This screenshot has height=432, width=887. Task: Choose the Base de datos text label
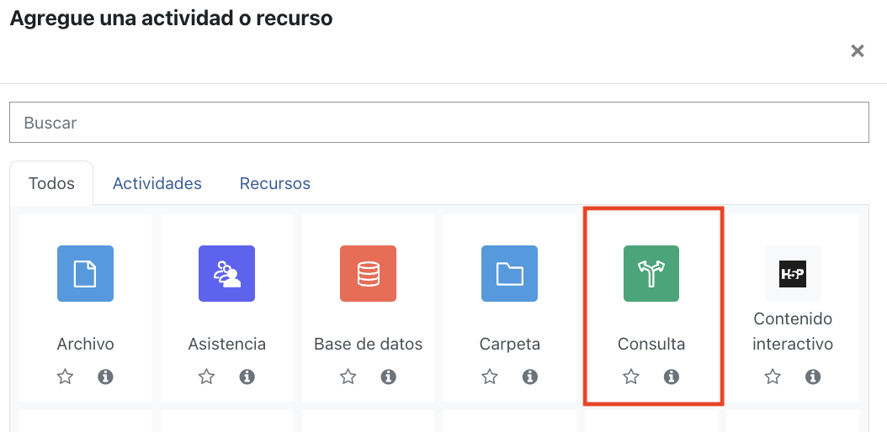(369, 344)
